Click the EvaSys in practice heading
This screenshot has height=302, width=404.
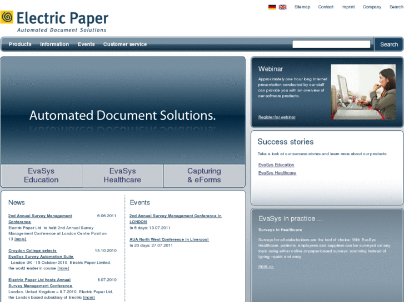point(291,218)
